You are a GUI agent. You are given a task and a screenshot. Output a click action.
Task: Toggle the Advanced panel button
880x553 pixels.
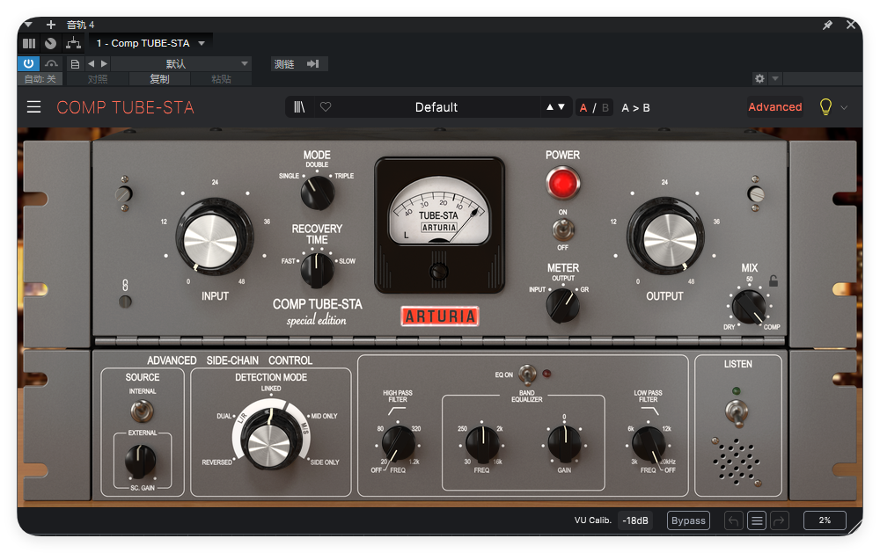[775, 106]
